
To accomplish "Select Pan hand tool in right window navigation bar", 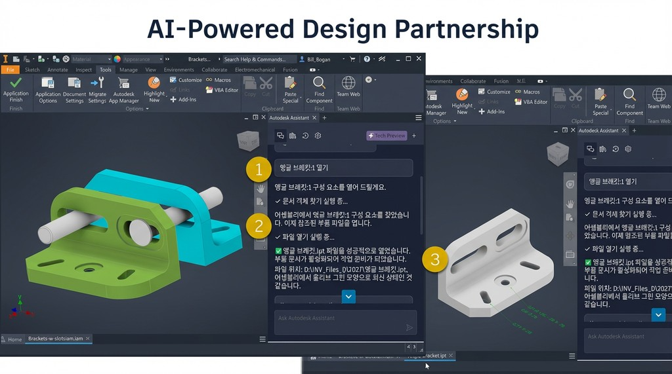I will (570, 204).
